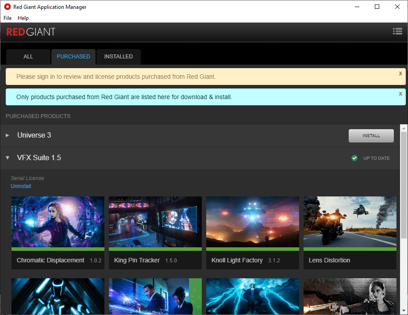Click the 'Please sign in to review' message
The width and height of the screenshot is (408, 315).
116,77
